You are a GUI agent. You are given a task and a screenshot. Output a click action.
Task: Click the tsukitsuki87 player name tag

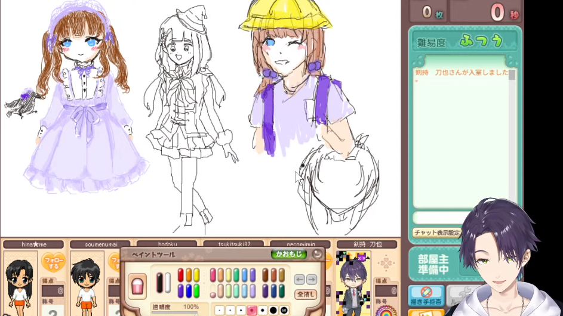[x=235, y=244]
